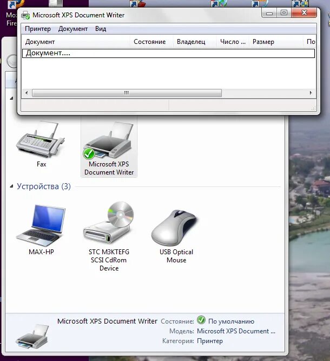Click Microsoft XPS Document Writer name in details pane

tap(107, 321)
